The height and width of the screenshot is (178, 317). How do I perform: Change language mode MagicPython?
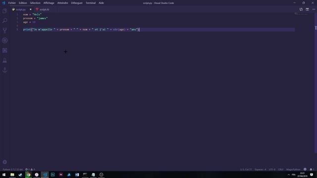point(293,170)
